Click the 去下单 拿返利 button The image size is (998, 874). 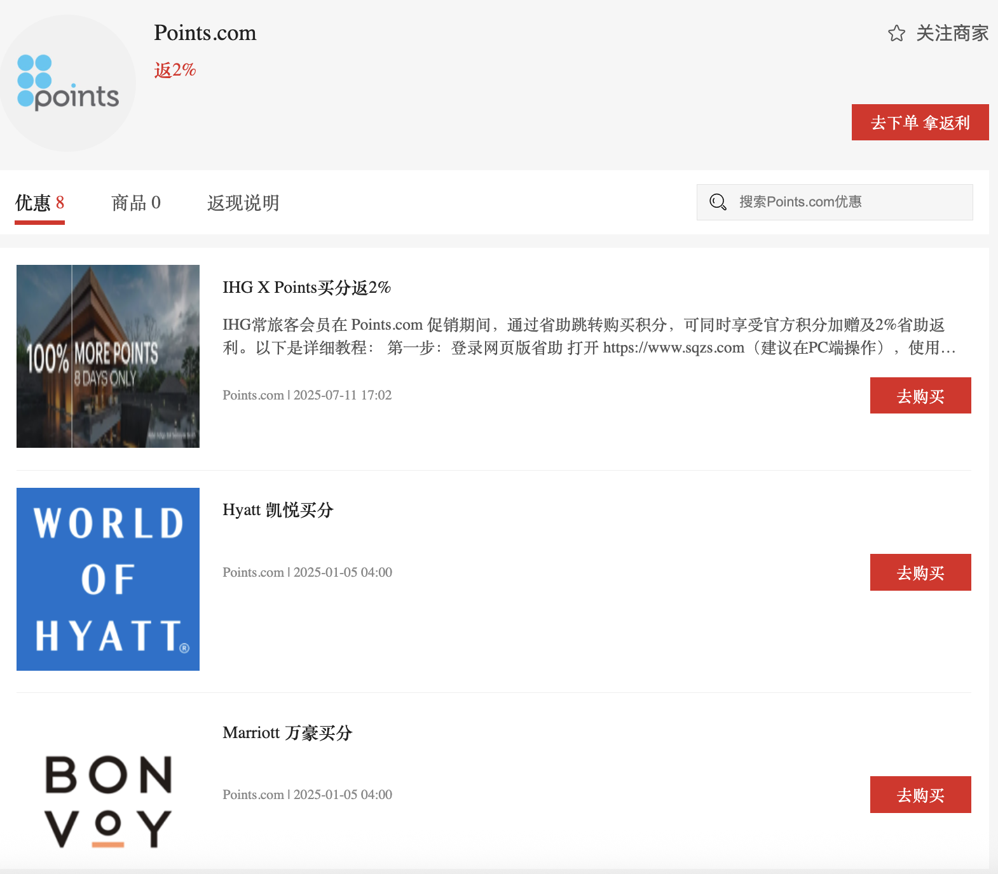(920, 122)
